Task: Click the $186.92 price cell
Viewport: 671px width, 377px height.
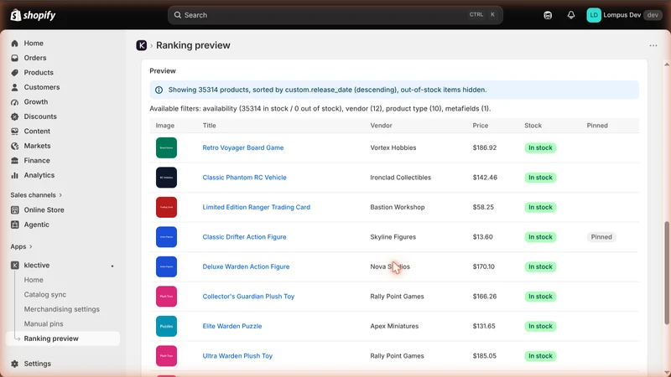Action: (485, 147)
